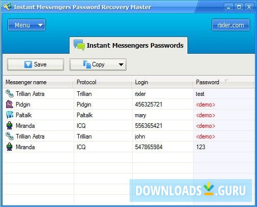The image size is (257, 207).
Task: Select the Pidgin messenger name cell
Action: (23, 105)
